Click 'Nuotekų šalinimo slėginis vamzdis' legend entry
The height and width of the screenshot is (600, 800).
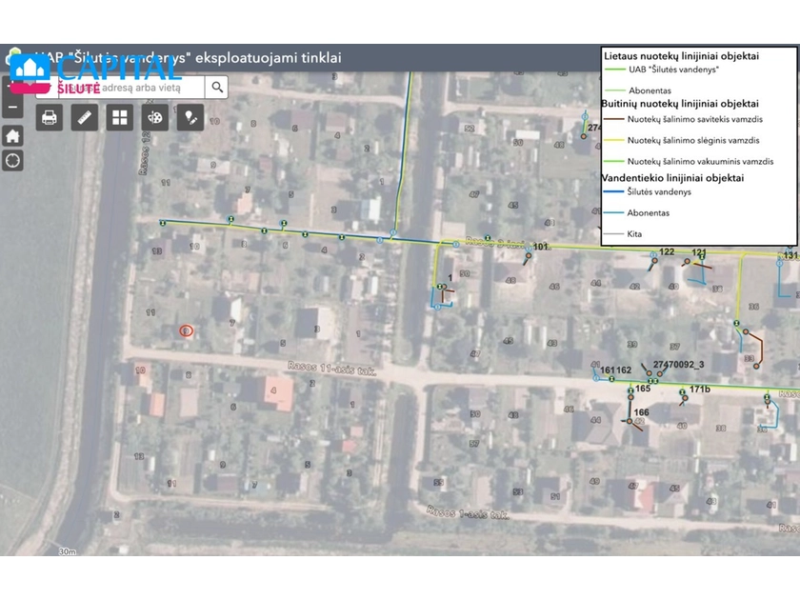pyautogui.click(x=693, y=140)
